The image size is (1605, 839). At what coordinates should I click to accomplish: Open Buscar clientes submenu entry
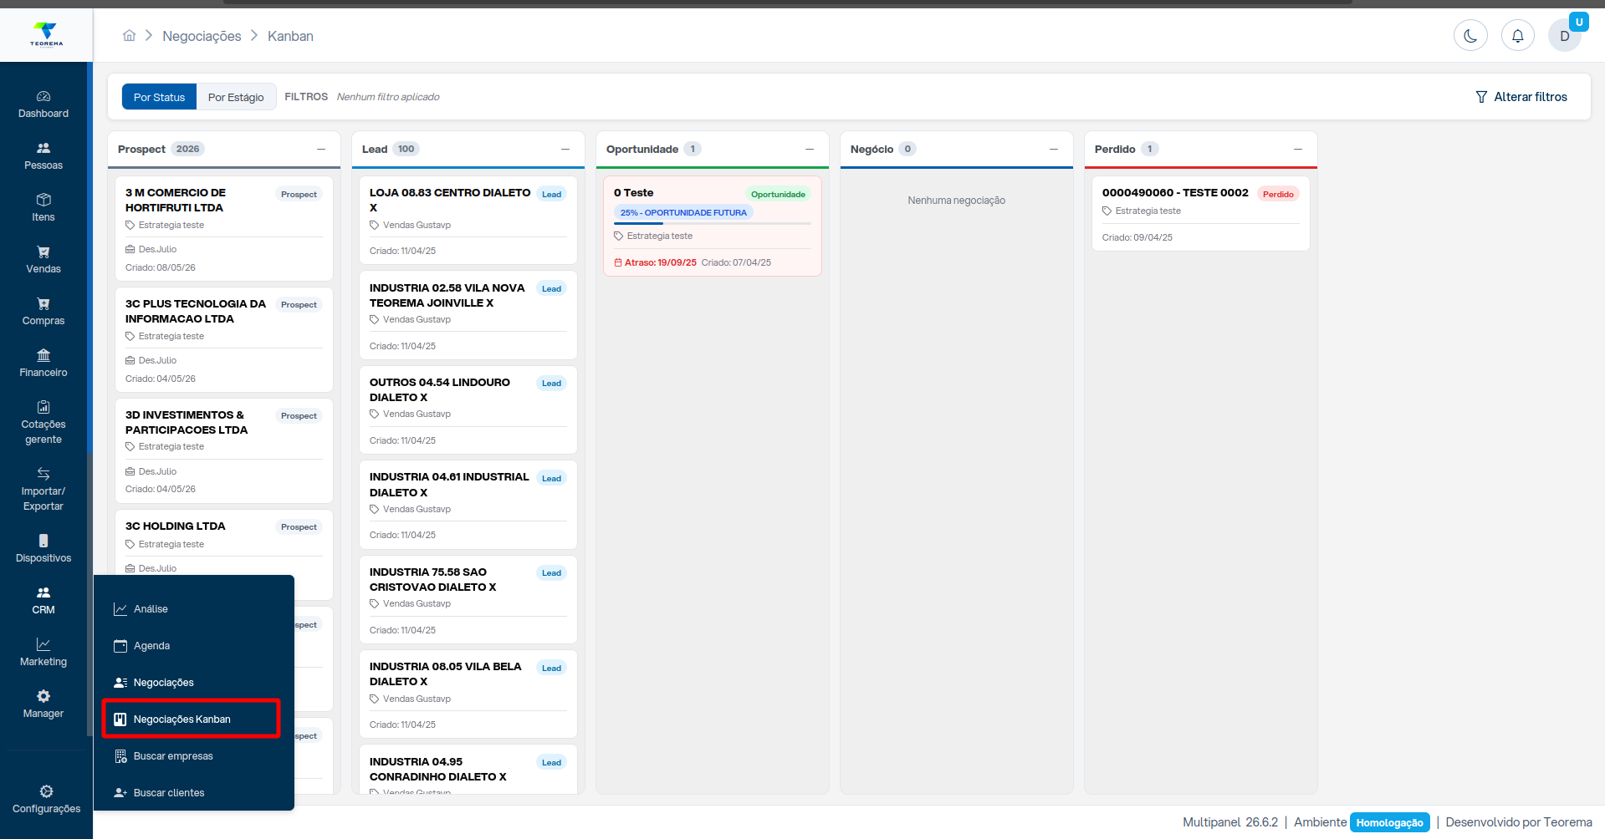(x=194, y=793)
